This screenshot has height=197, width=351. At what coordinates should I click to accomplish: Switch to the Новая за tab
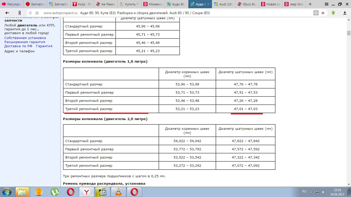click(271, 4)
